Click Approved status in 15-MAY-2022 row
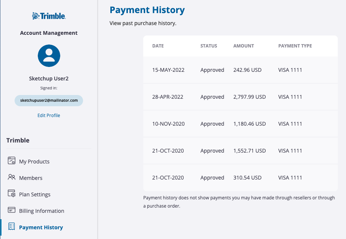This screenshot has width=346, height=239. (x=212, y=70)
